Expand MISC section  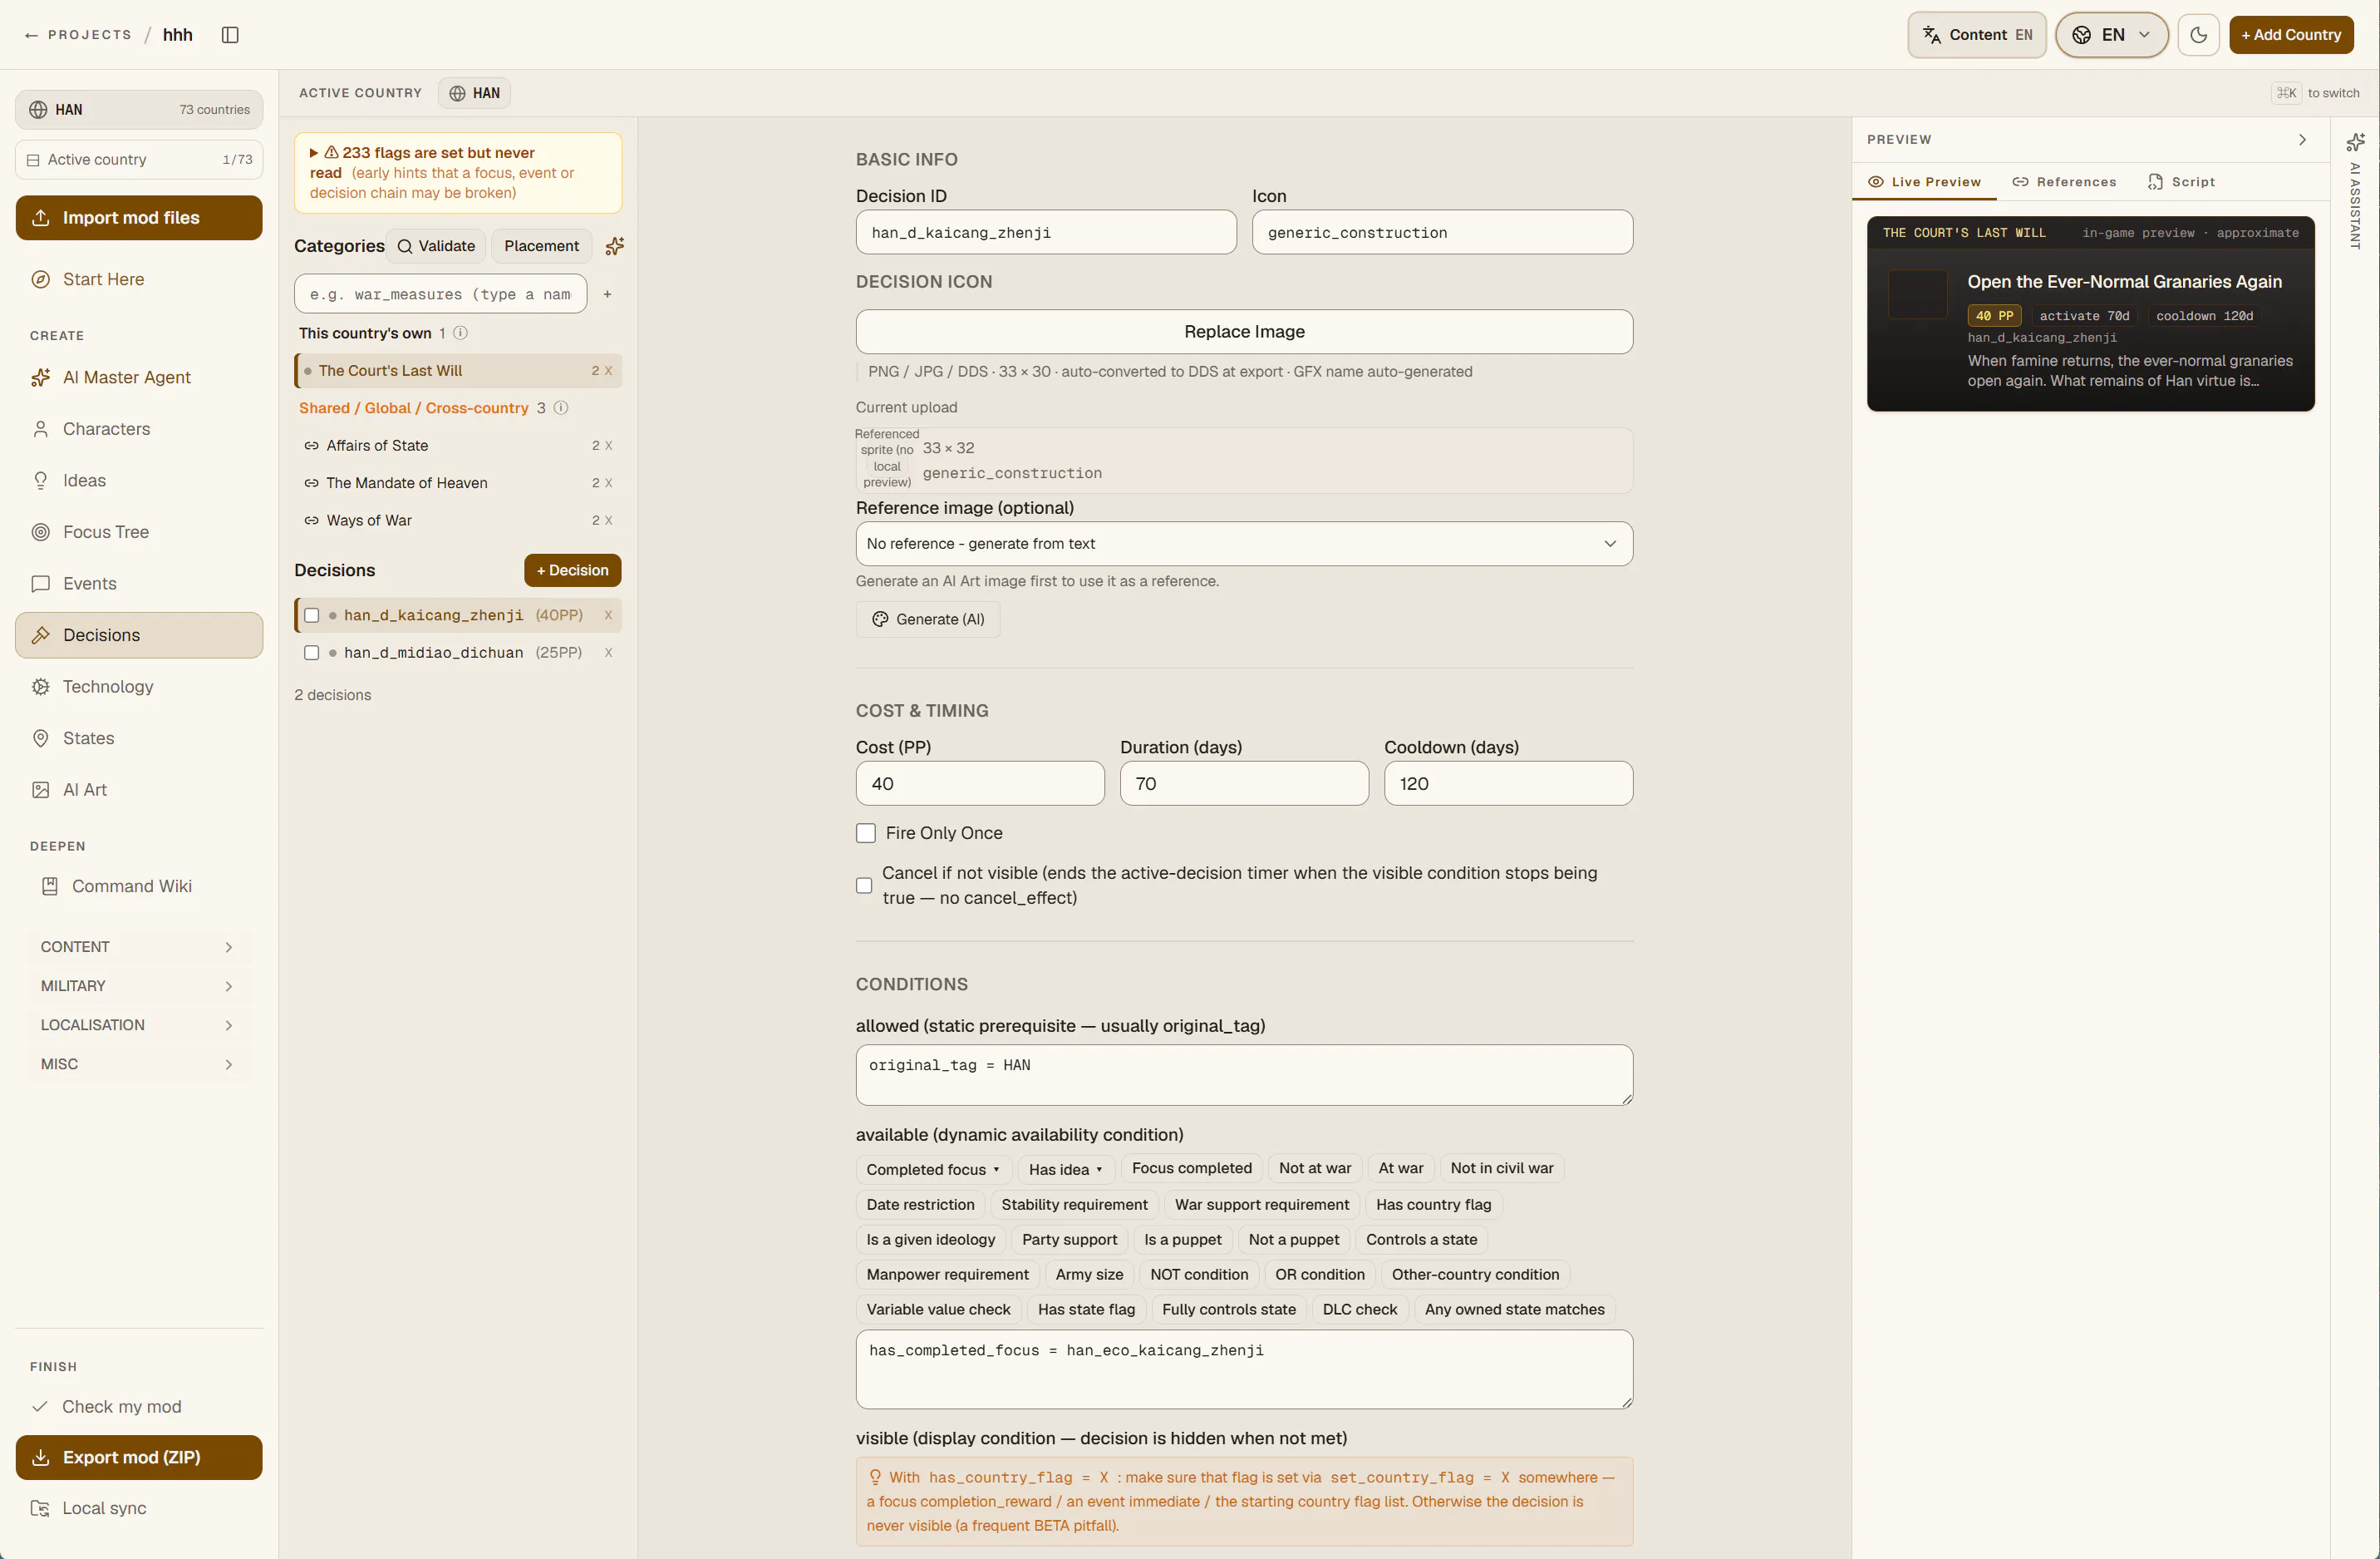point(139,1063)
